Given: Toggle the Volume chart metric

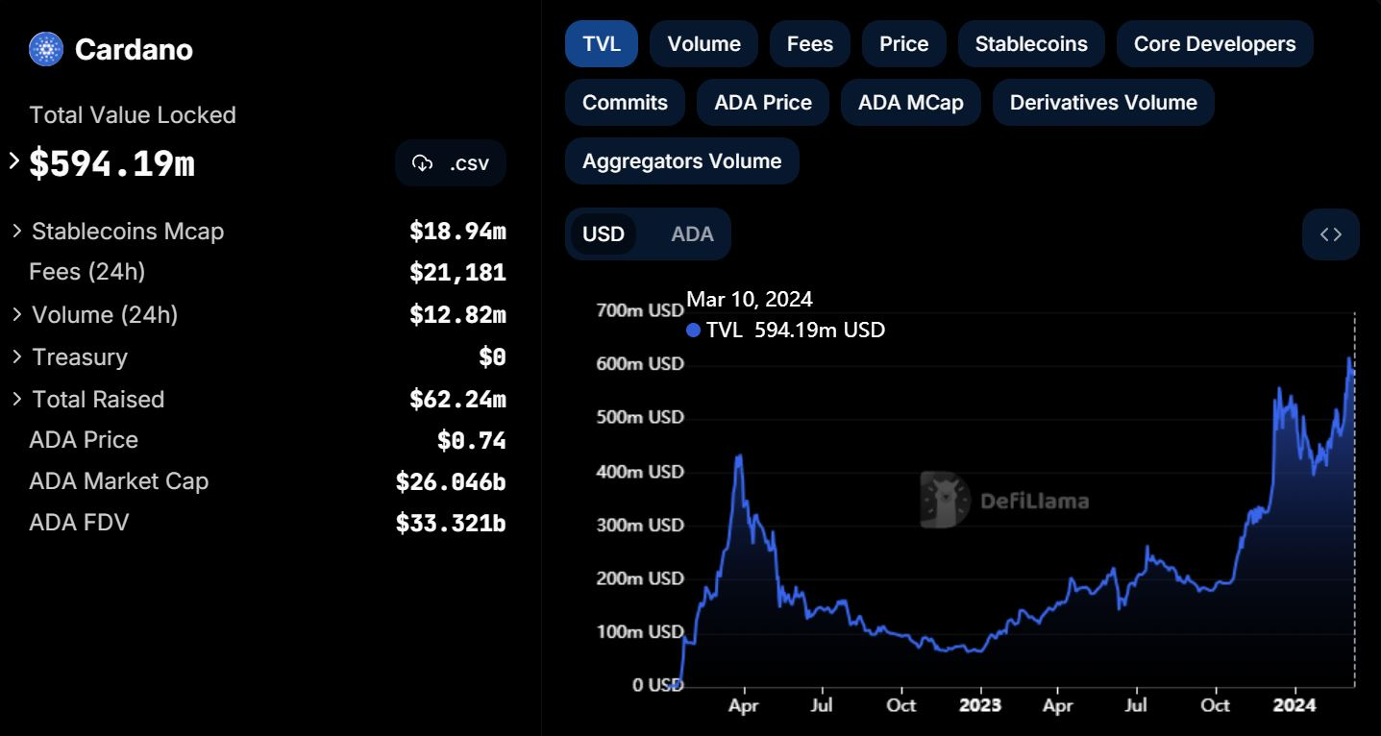Looking at the screenshot, I should point(704,44).
